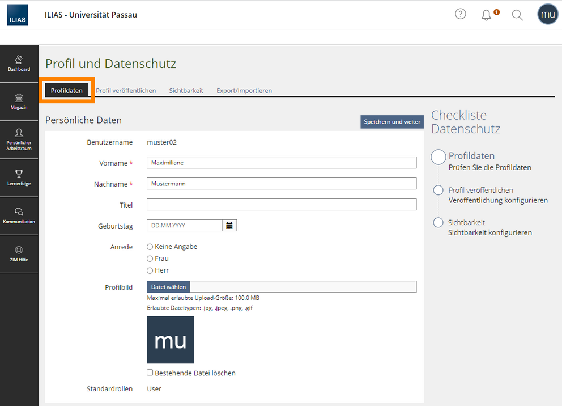Open the help question mark icon
562x406 pixels.
[x=461, y=14]
